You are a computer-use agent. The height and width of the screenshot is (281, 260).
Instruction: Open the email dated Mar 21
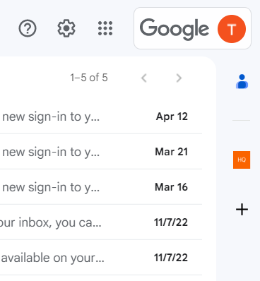101,152
